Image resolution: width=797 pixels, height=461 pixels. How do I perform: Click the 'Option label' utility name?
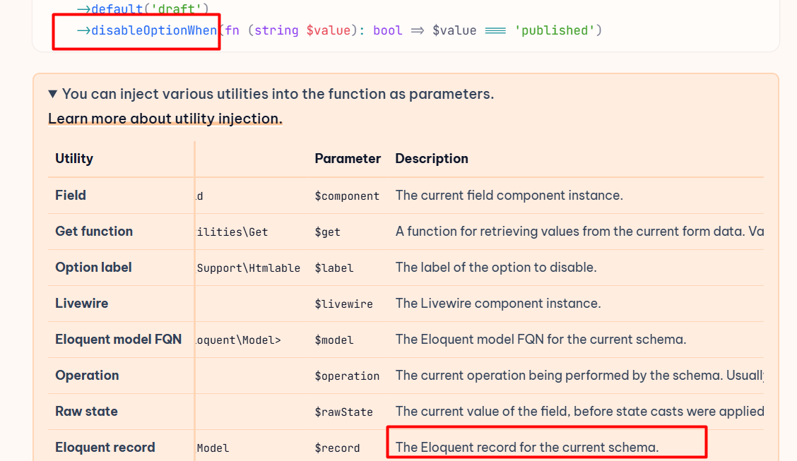pos(93,268)
